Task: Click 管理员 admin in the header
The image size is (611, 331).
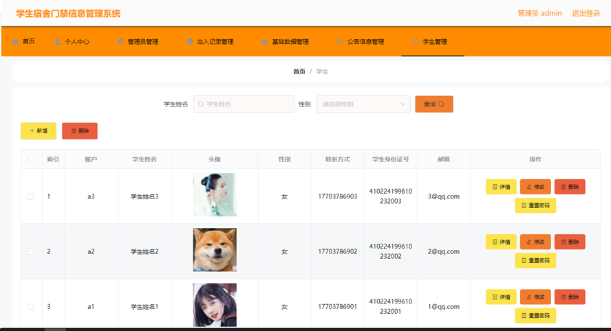Action: tap(539, 13)
